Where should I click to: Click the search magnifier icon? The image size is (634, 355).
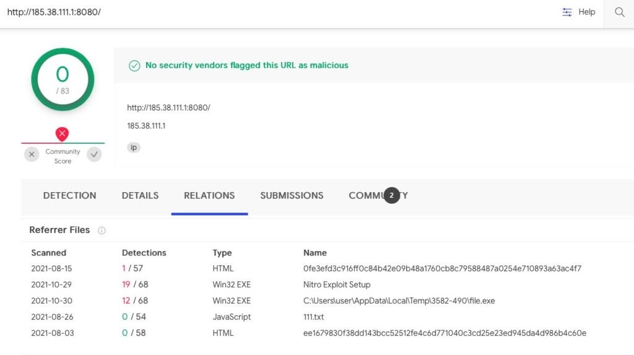(x=619, y=12)
